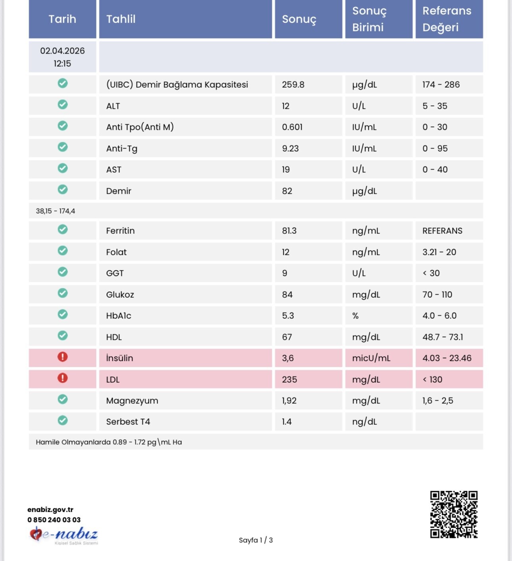The height and width of the screenshot is (561, 512).
Task: Click the red warning icon beside İnsülin
Action: 63,357
